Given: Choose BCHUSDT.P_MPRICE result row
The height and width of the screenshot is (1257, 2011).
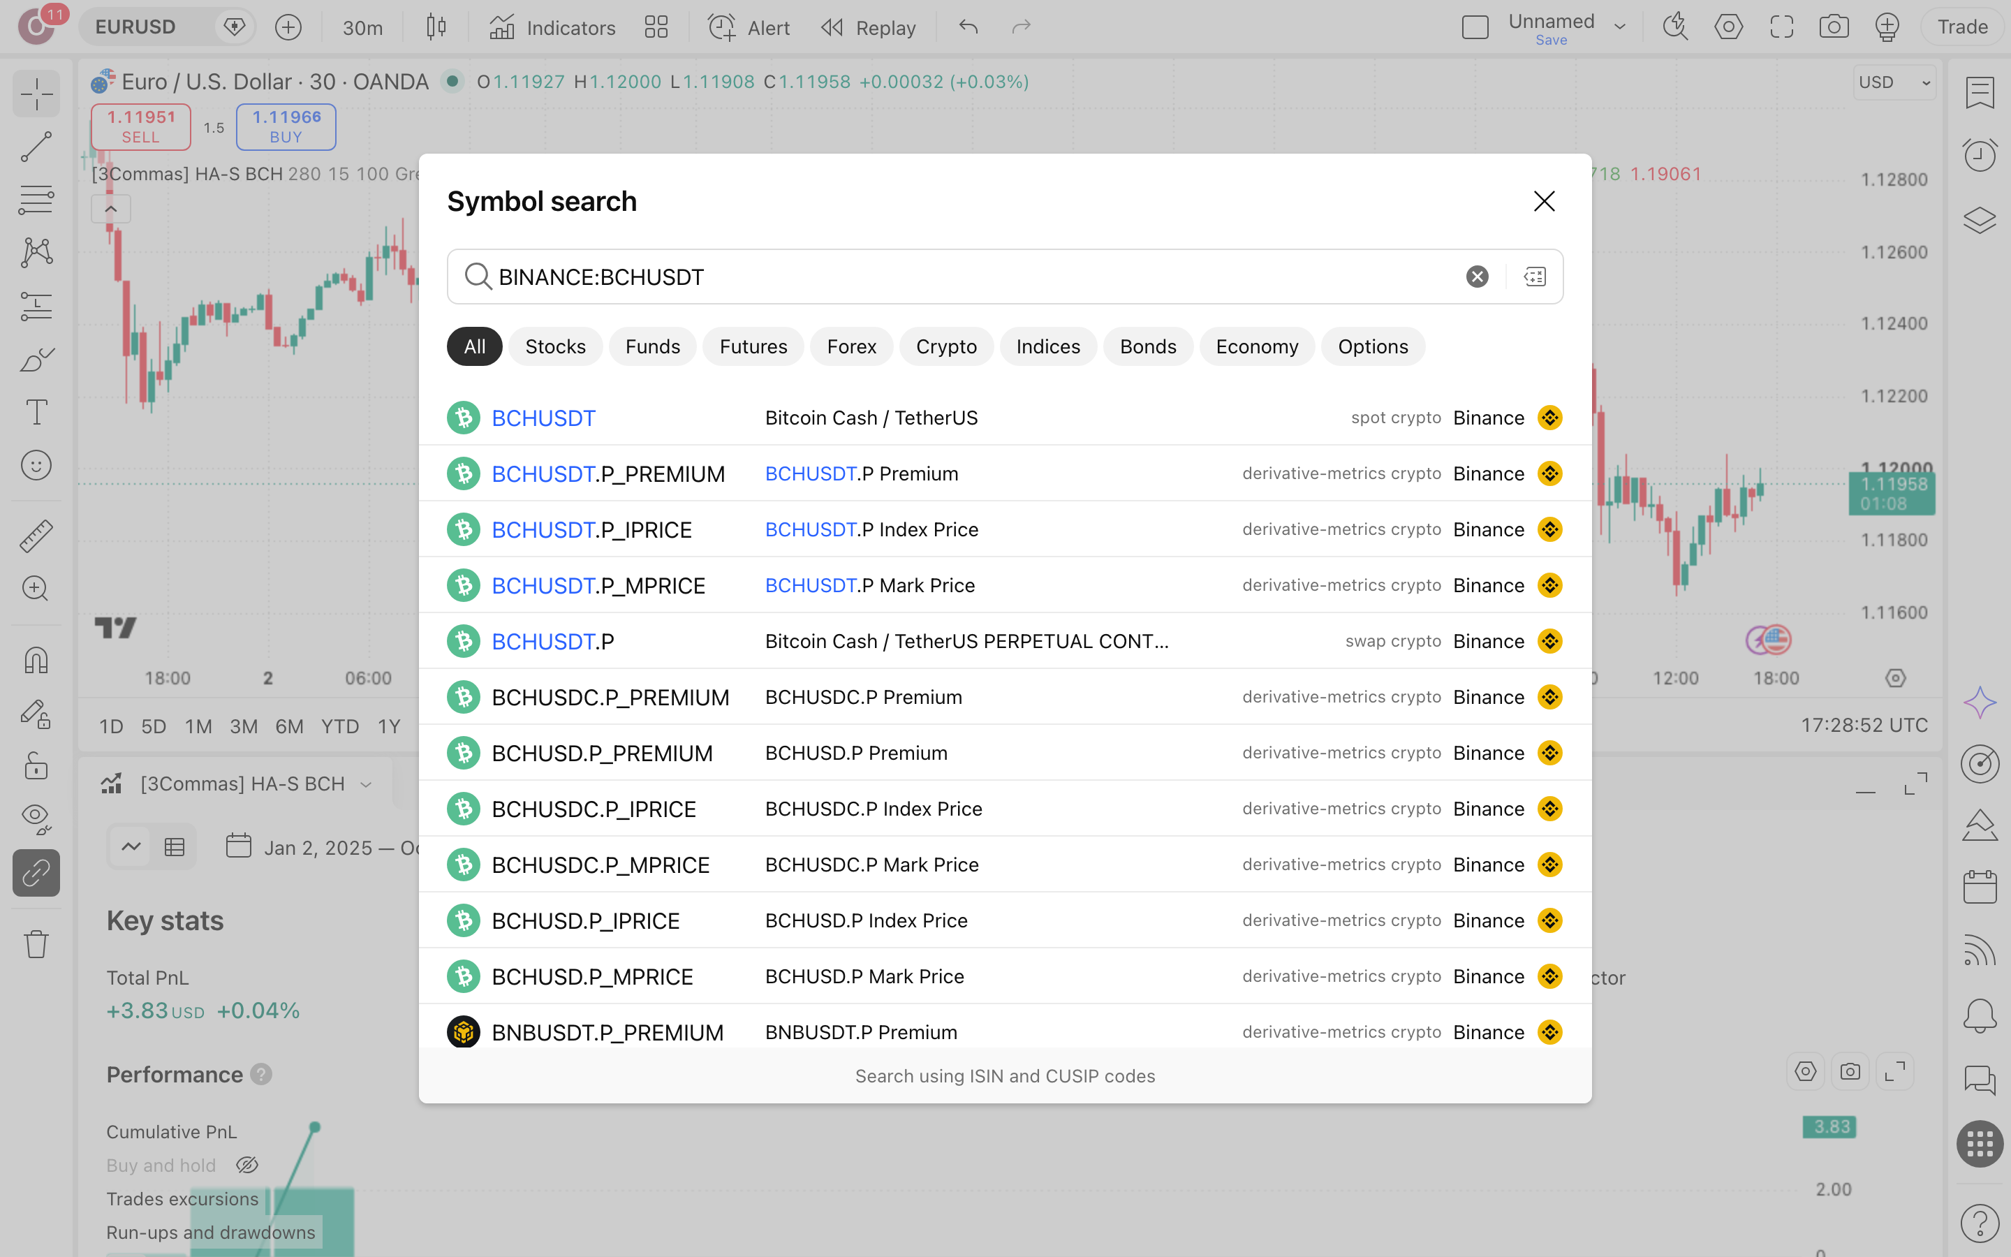Looking at the screenshot, I should point(1005,585).
